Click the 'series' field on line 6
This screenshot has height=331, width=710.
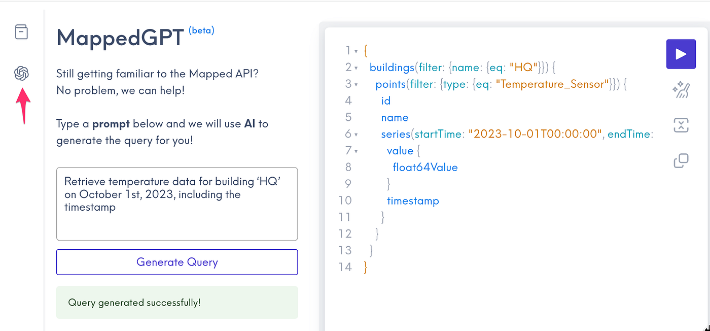pos(396,134)
